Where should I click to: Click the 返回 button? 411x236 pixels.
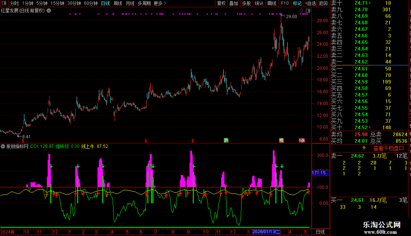[x=323, y=3]
